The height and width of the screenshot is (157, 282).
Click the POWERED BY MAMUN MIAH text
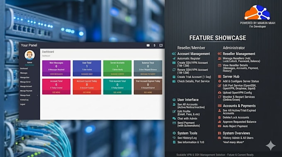pyautogui.click(x=258, y=23)
